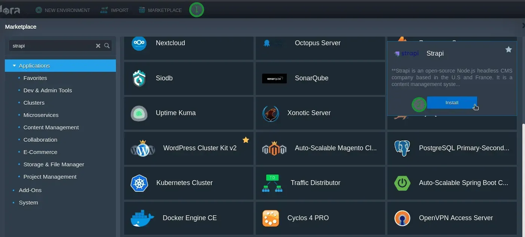Select the Kubernetes Cluster icon

(x=139, y=183)
